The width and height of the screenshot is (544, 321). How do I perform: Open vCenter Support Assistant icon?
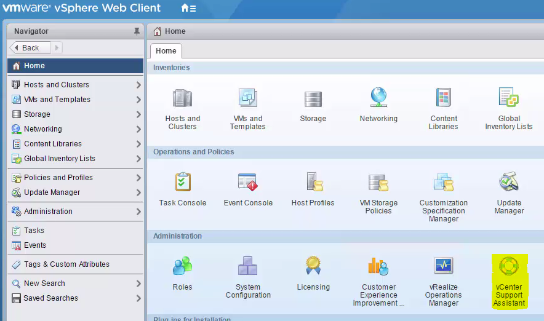click(508, 266)
